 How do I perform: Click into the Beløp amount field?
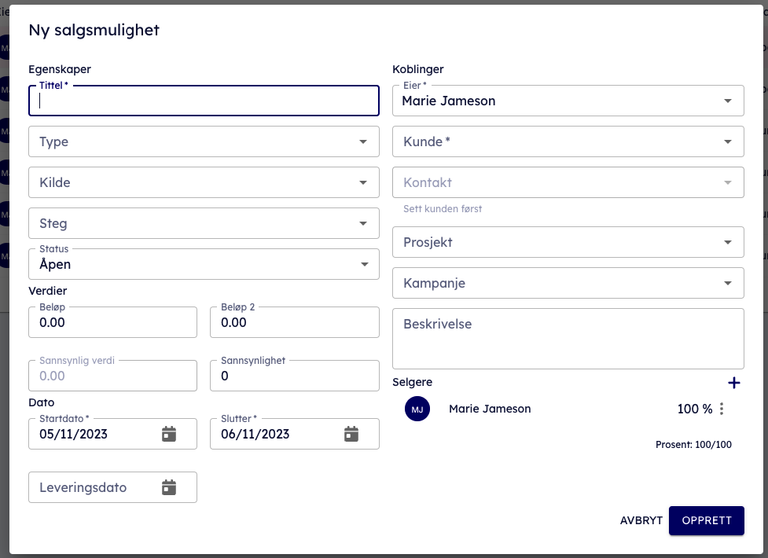coord(112,323)
